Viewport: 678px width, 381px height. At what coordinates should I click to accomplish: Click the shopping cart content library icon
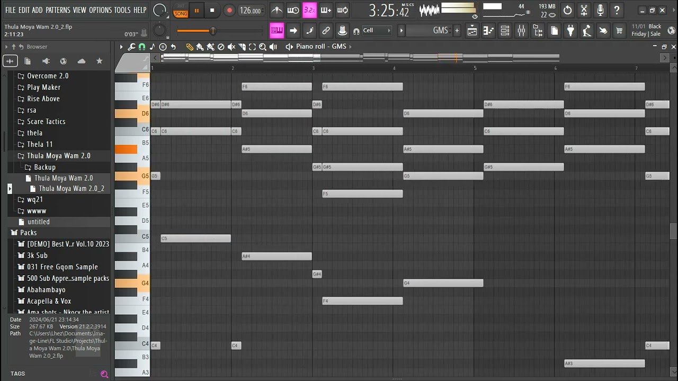pyautogui.click(x=619, y=31)
